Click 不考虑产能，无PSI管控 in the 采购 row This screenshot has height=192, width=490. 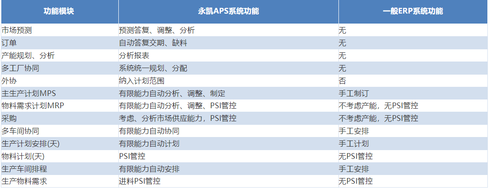pyautogui.click(x=413, y=118)
